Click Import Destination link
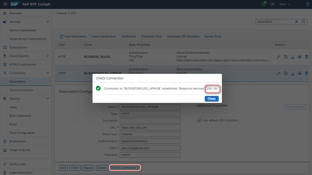The width and height of the screenshot is (312, 175). click(x=104, y=37)
